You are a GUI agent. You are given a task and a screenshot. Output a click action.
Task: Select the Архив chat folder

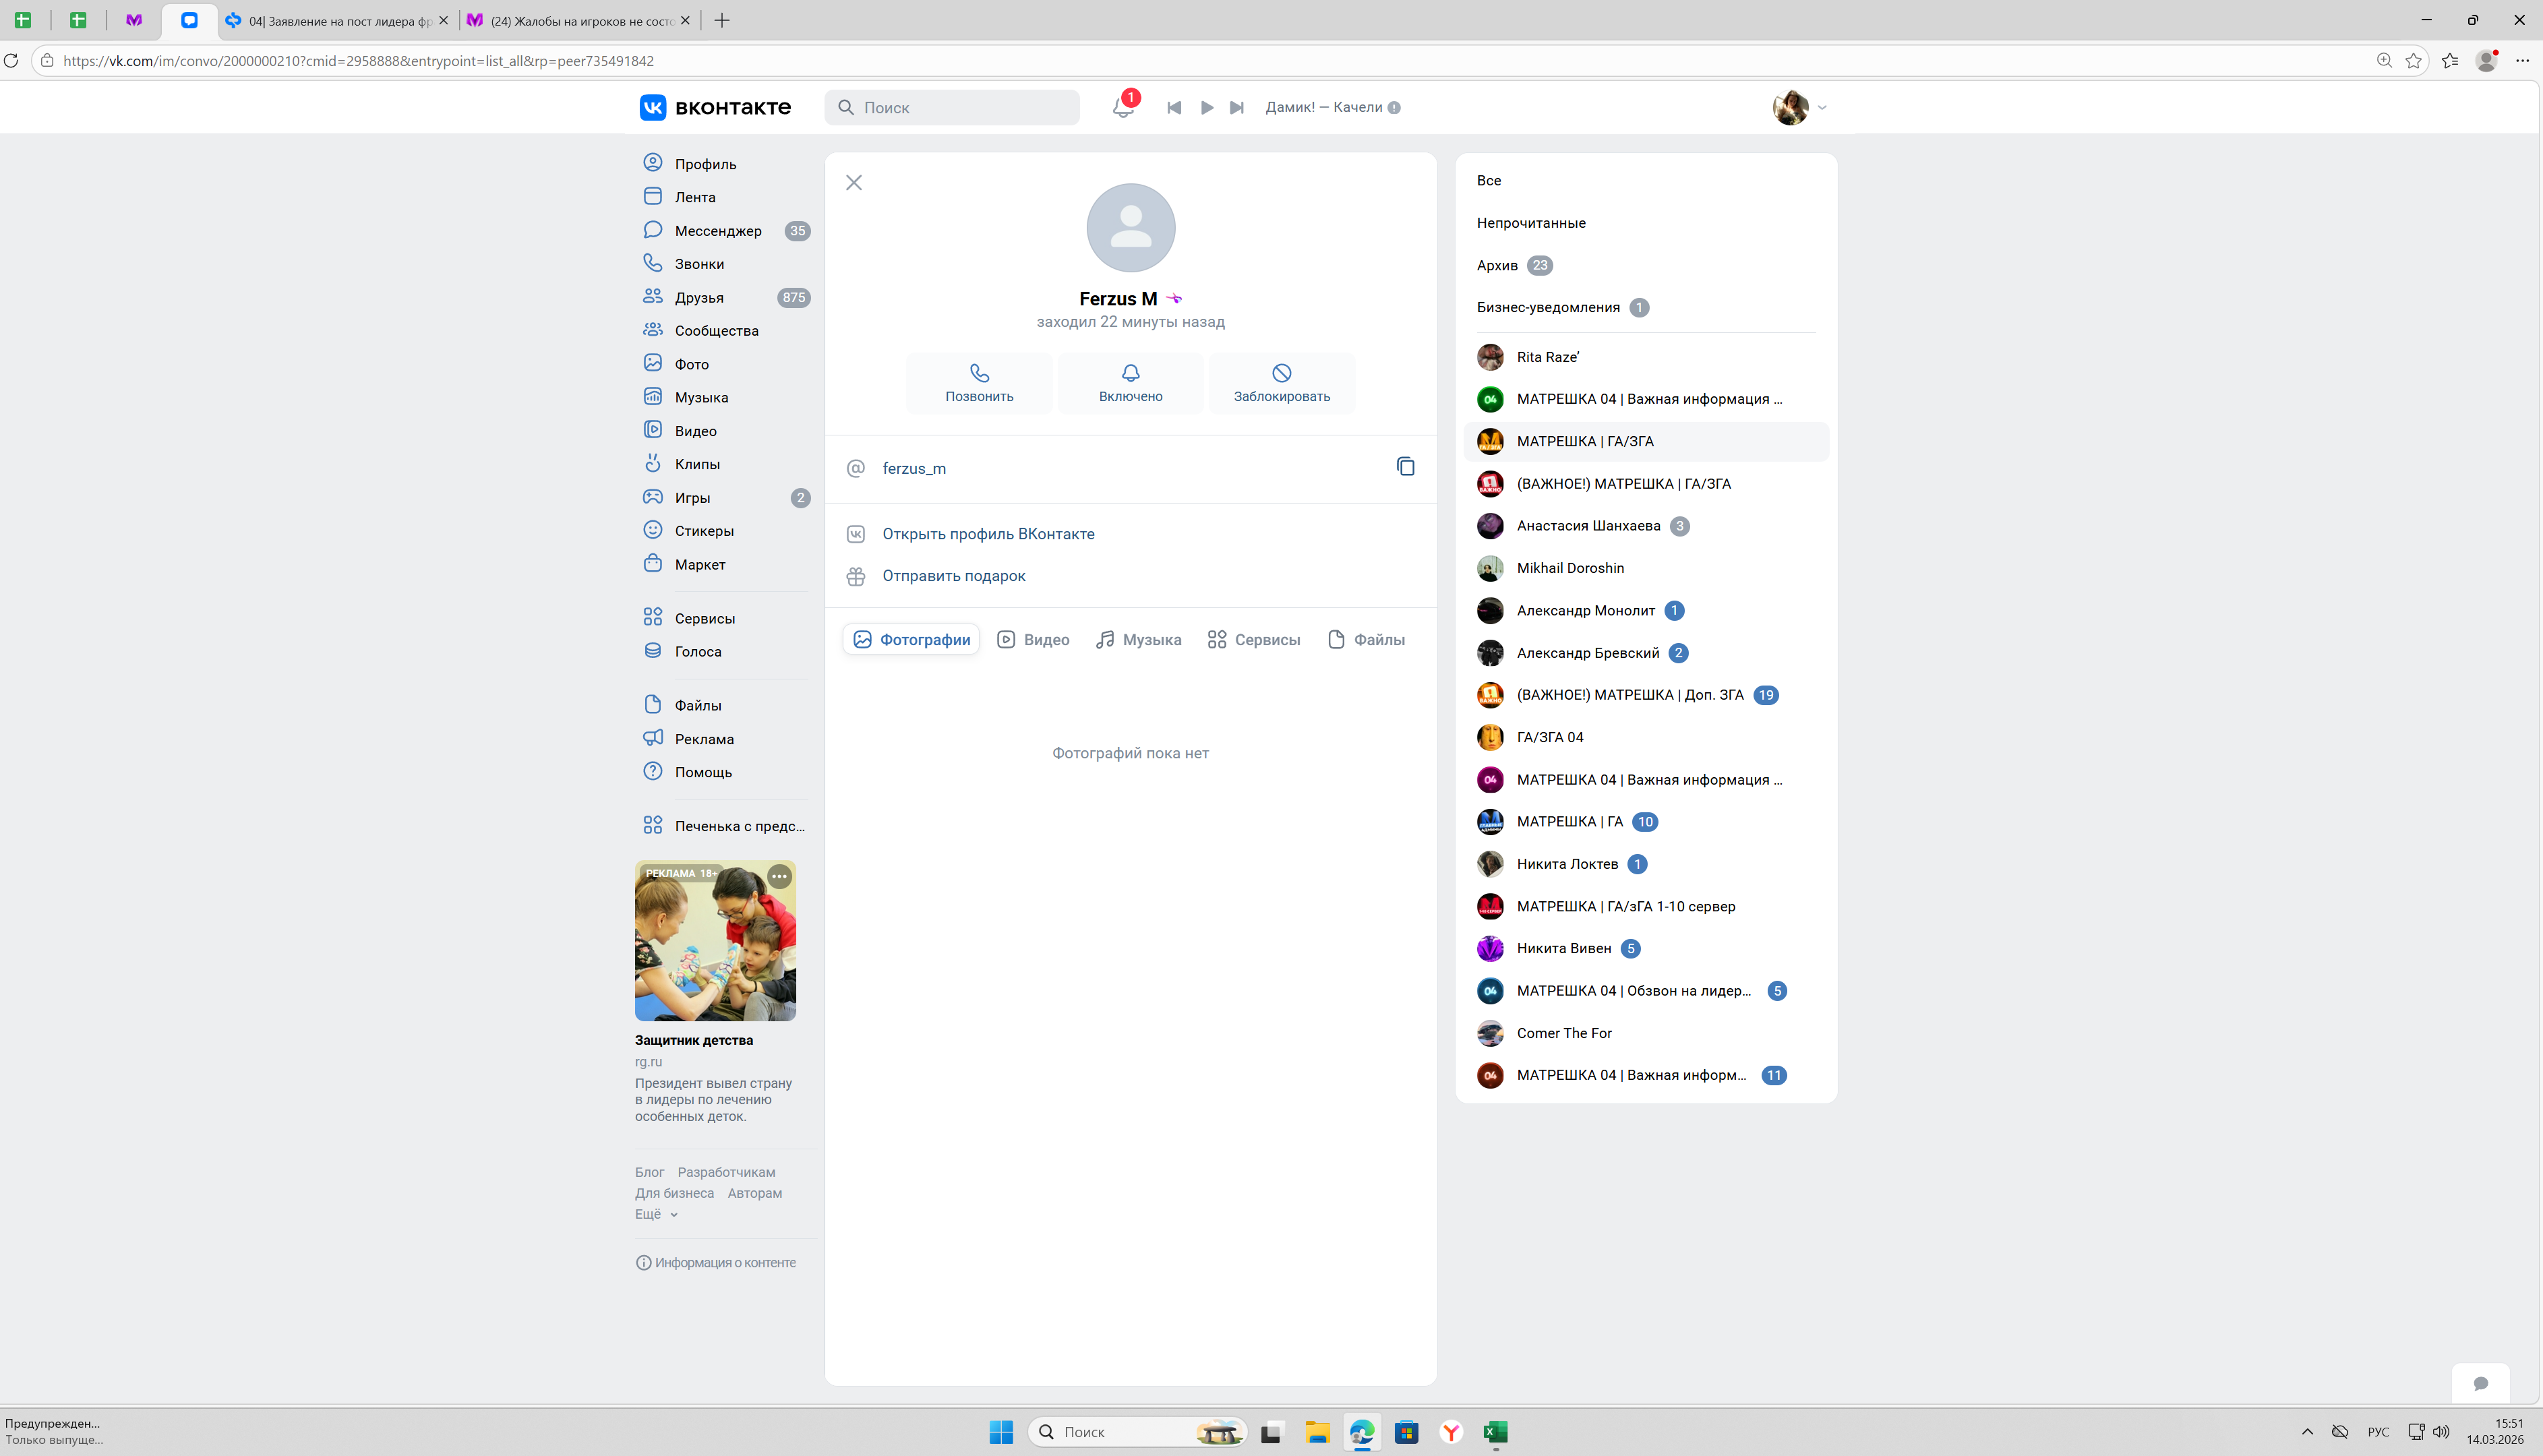point(1497,265)
